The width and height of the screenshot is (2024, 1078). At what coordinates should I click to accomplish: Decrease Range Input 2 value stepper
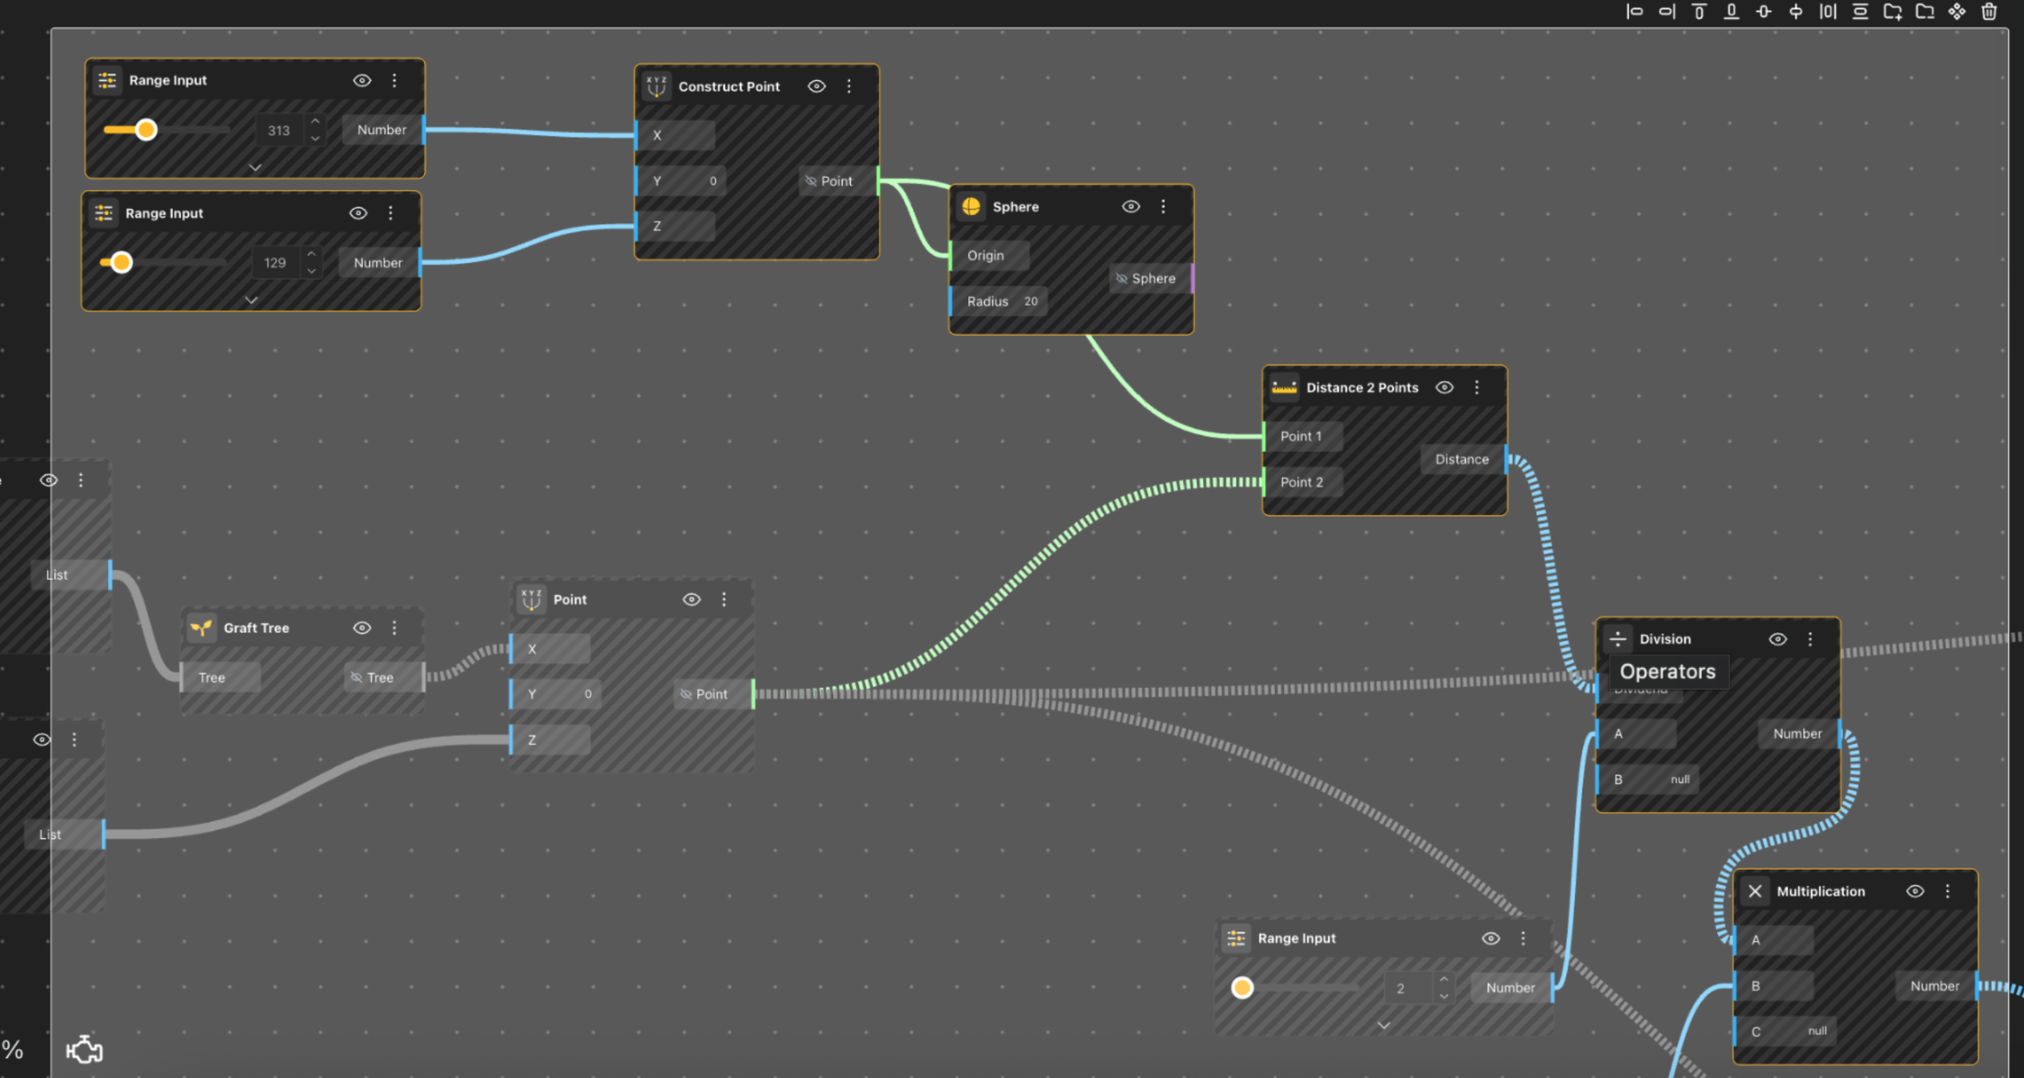click(1444, 996)
